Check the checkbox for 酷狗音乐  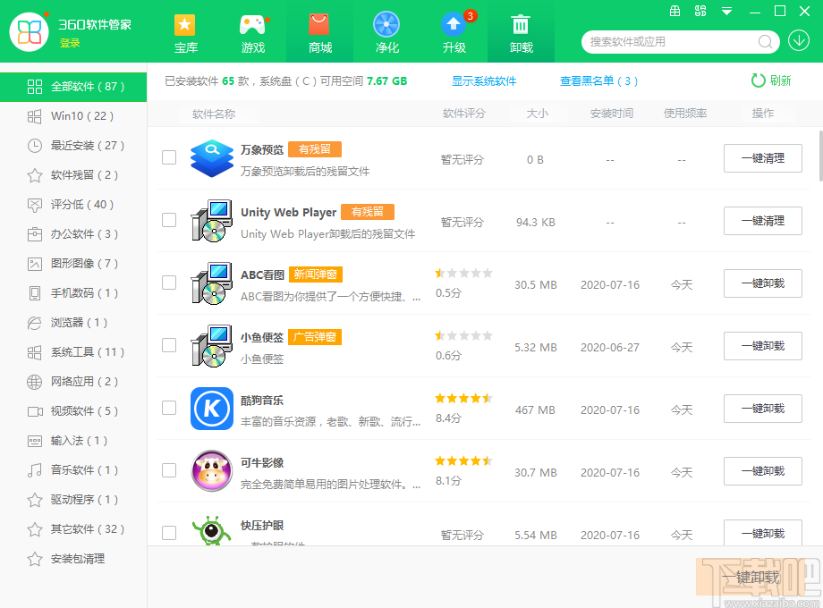coord(169,409)
